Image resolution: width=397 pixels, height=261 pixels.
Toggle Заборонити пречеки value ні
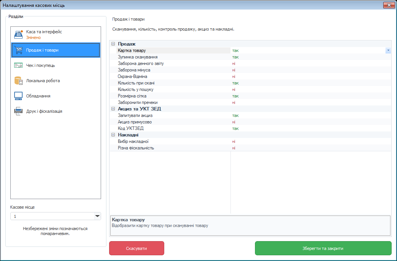[234, 102]
